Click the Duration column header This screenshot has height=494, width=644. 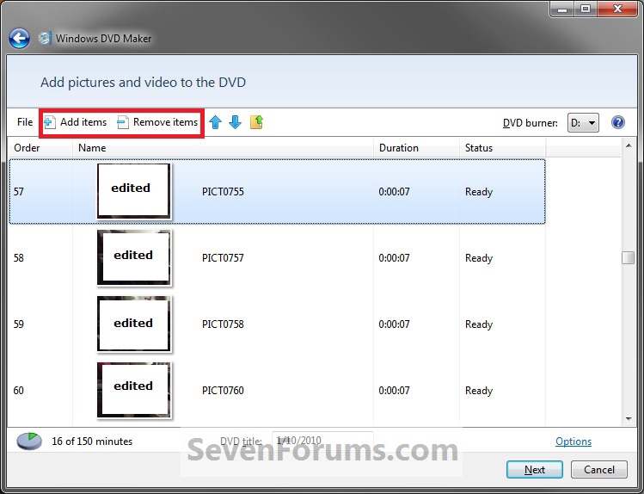(x=416, y=148)
